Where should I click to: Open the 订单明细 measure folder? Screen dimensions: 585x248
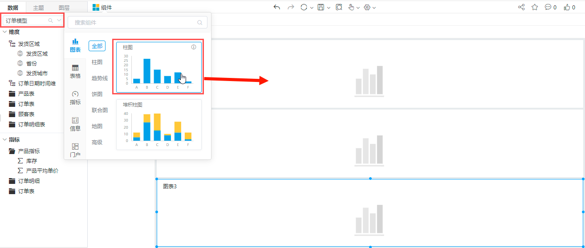28,181
